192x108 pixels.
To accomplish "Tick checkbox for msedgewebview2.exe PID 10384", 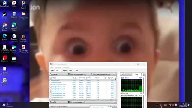I will pyautogui.click(x=51, y=93).
